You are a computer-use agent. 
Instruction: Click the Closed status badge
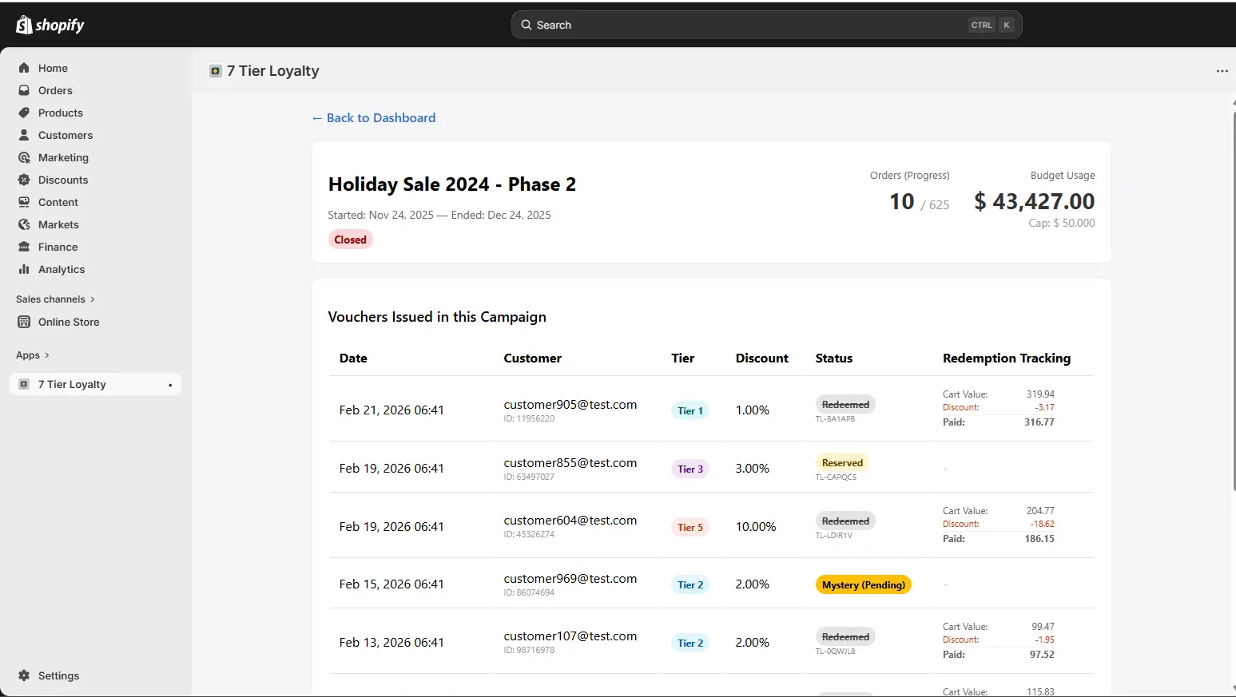click(x=350, y=240)
